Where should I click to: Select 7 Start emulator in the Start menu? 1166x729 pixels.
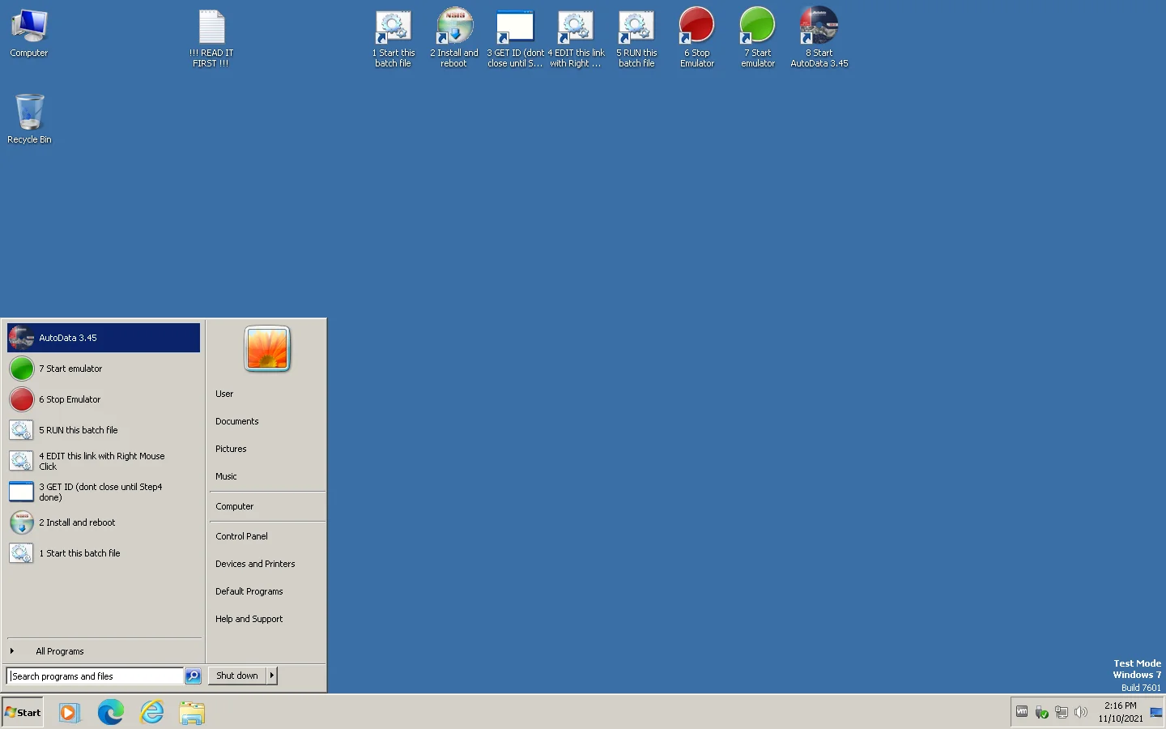point(71,369)
